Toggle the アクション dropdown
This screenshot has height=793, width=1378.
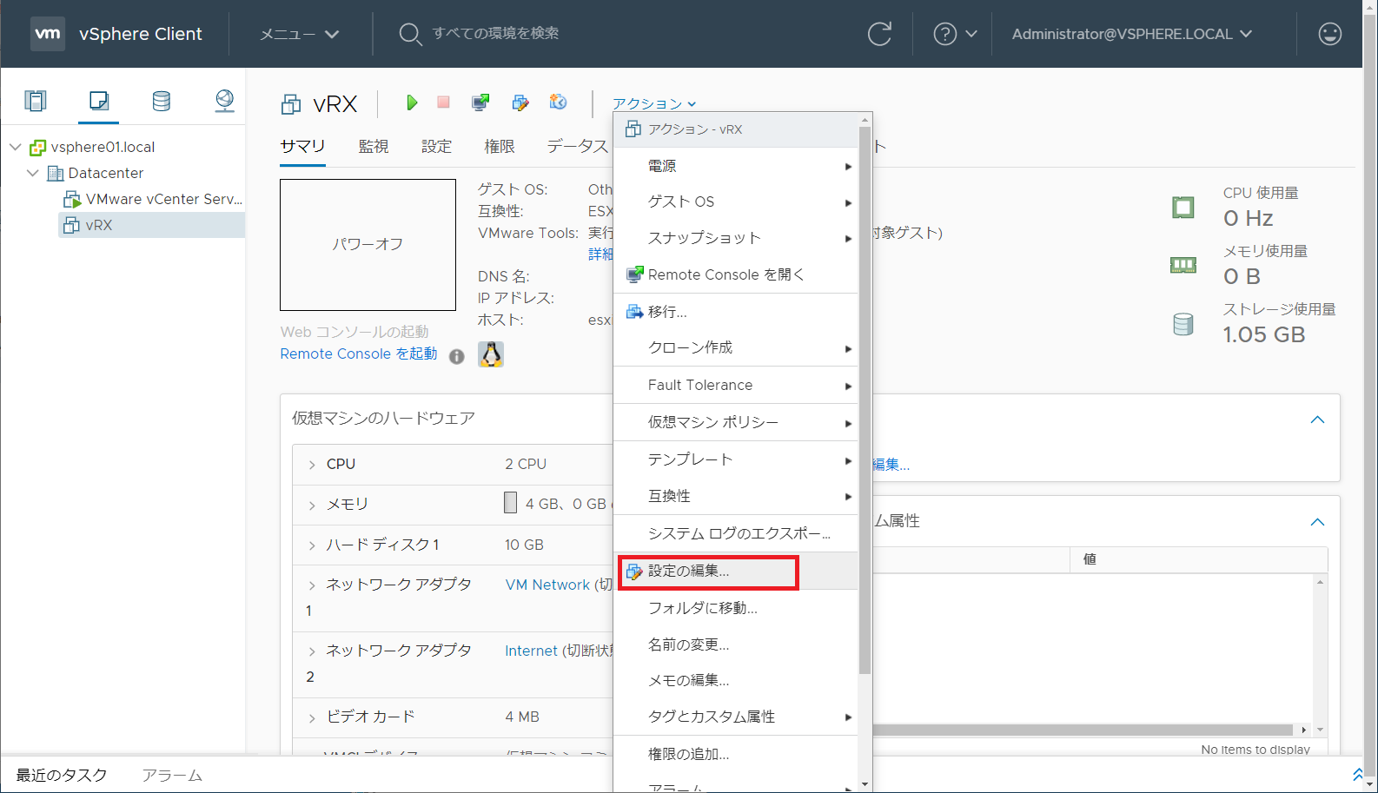[654, 103]
